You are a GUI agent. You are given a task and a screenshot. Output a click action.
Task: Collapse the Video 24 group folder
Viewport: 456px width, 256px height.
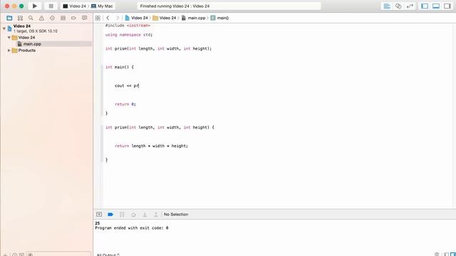(9, 38)
